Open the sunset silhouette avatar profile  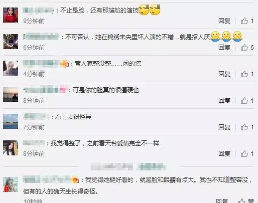click(11, 95)
